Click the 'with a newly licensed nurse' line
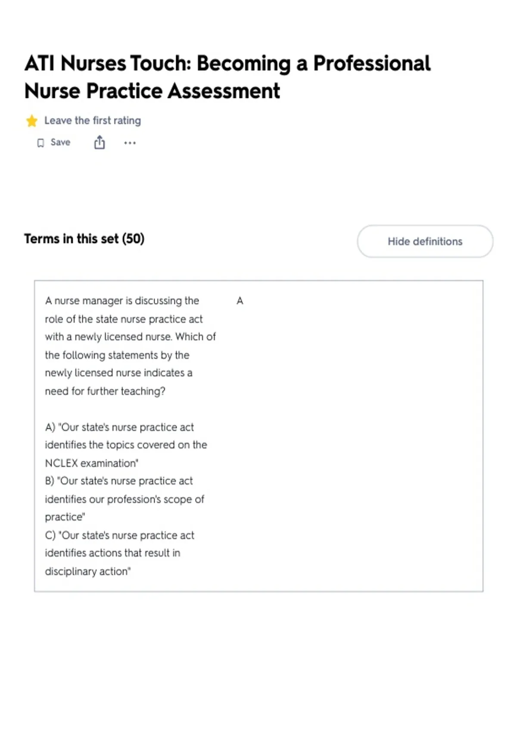This screenshot has width=517, height=732. (x=130, y=337)
